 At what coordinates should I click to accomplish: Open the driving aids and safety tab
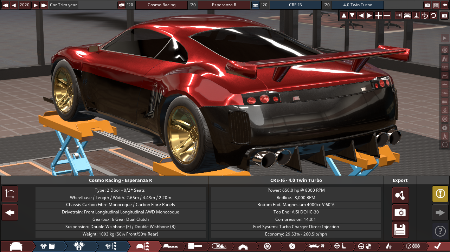pos(365,246)
